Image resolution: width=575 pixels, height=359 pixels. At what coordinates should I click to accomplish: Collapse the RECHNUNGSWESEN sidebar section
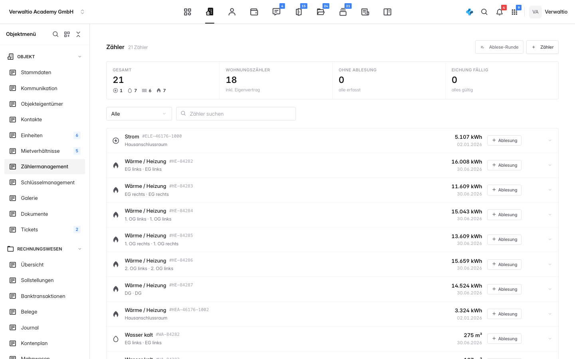coord(80,249)
